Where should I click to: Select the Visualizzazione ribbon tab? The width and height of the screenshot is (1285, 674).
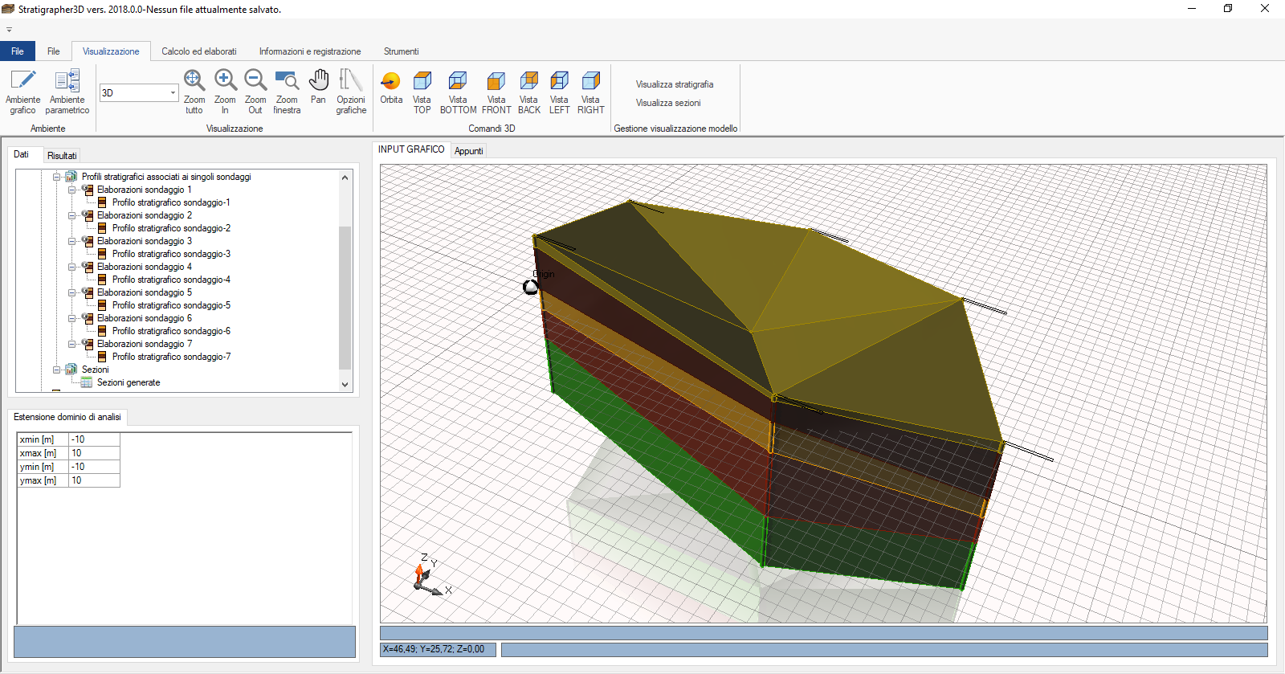111,51
